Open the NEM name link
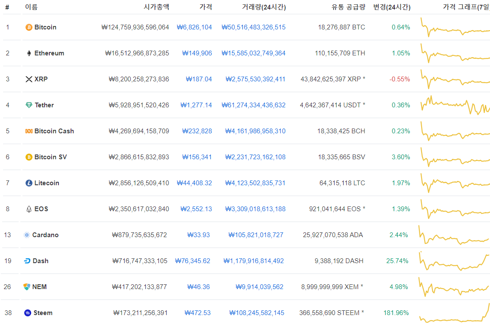The height and width of the screenshot is (325, 490). (x=39, y=286)
